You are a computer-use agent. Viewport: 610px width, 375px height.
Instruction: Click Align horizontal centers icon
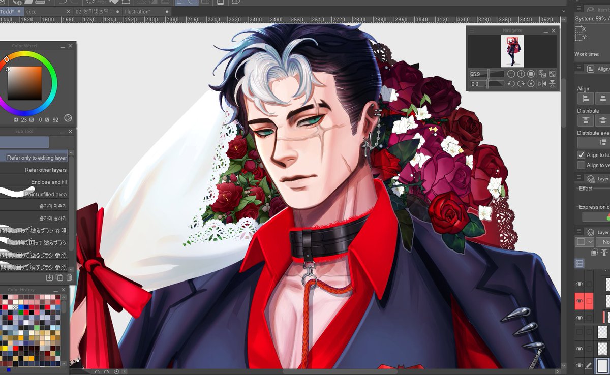(x=603, y=99)
